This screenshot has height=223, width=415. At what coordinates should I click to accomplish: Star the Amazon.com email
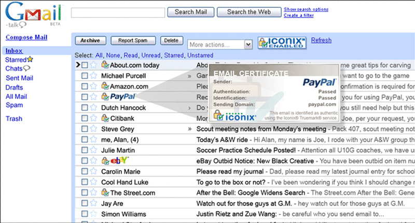(x=93, y=86)
